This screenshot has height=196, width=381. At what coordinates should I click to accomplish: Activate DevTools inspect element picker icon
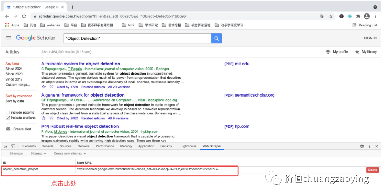(6, 146)
